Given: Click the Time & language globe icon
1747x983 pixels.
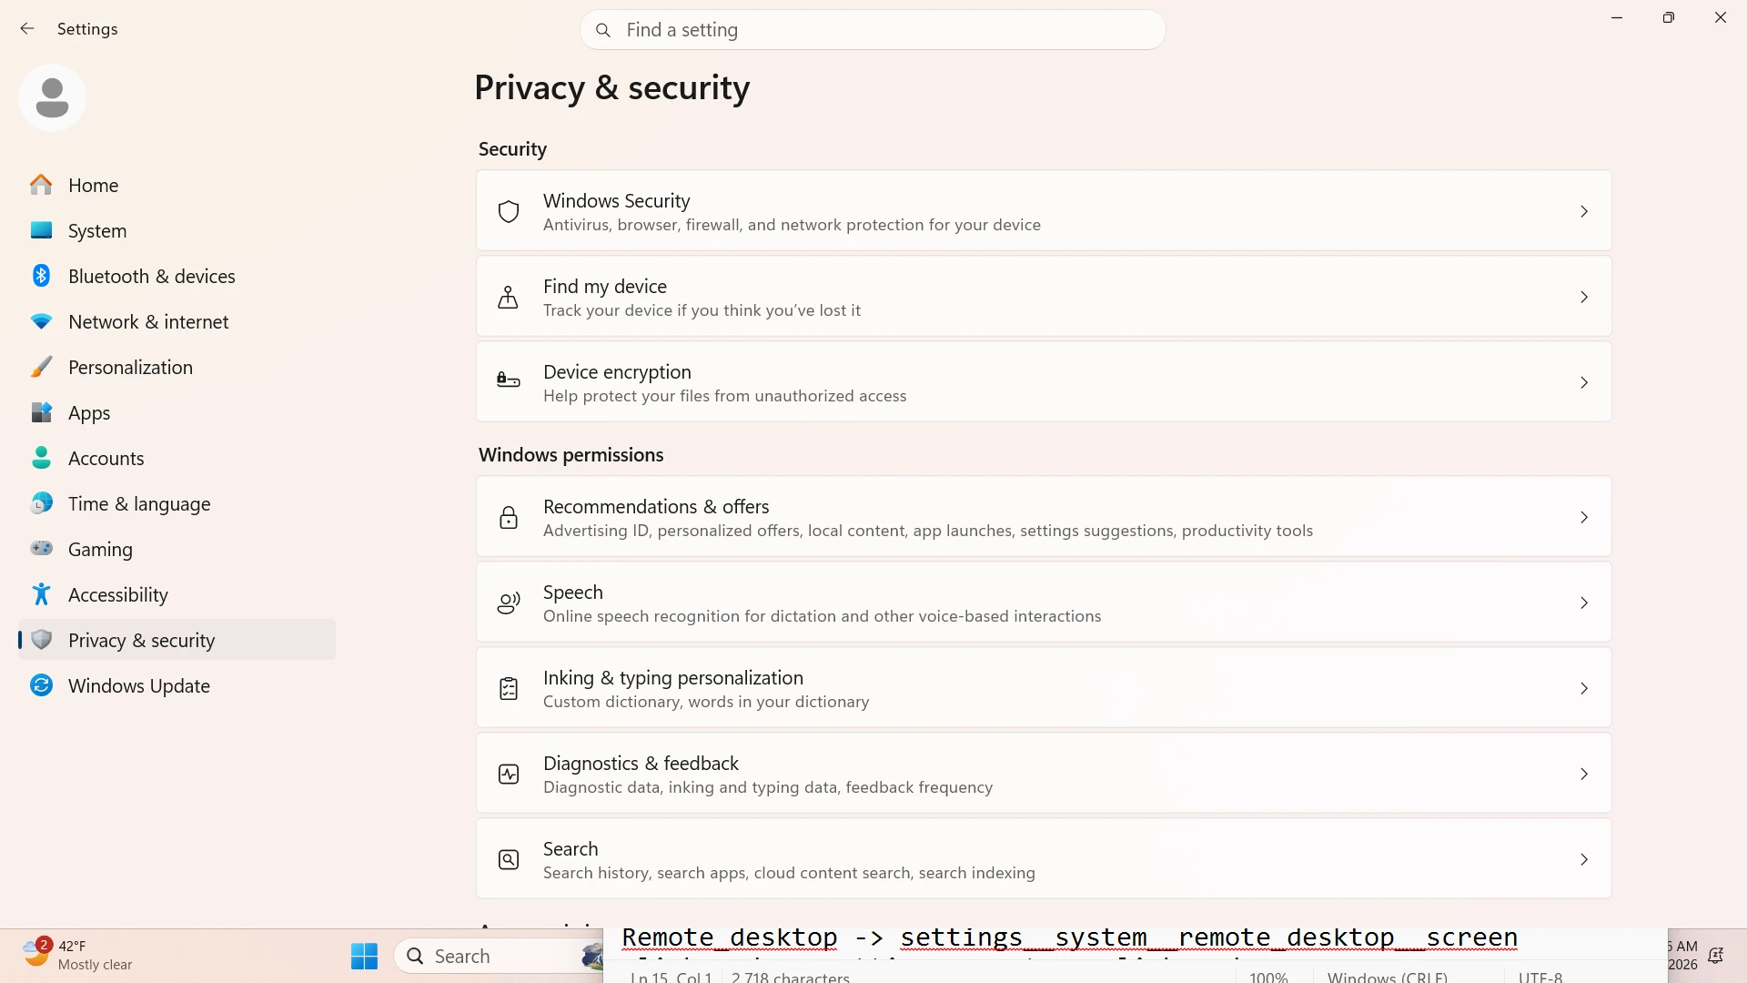Looking at the screenshot, I should (41, 503).
